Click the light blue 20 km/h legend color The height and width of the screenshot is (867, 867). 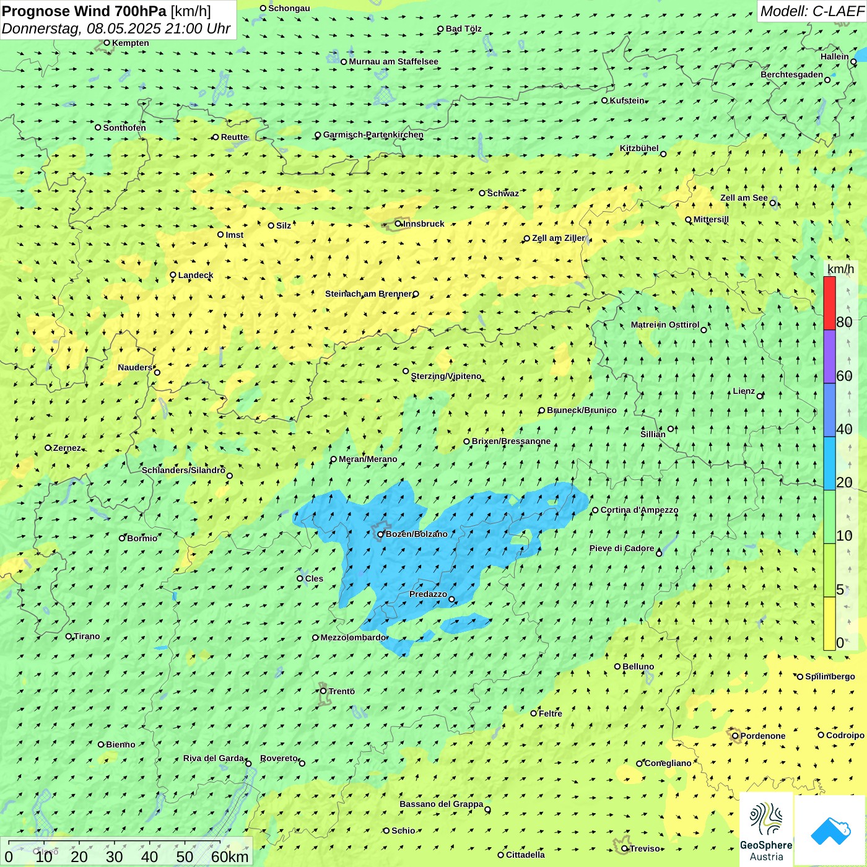click(829, 464)
